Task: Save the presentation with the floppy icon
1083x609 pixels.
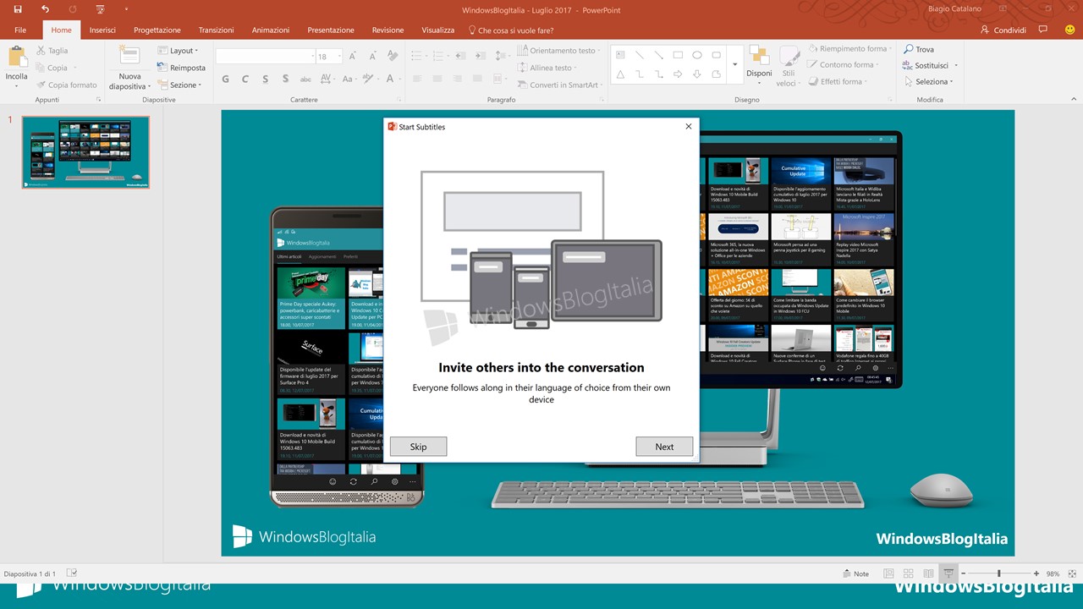Action: click(x=18, y=9)
